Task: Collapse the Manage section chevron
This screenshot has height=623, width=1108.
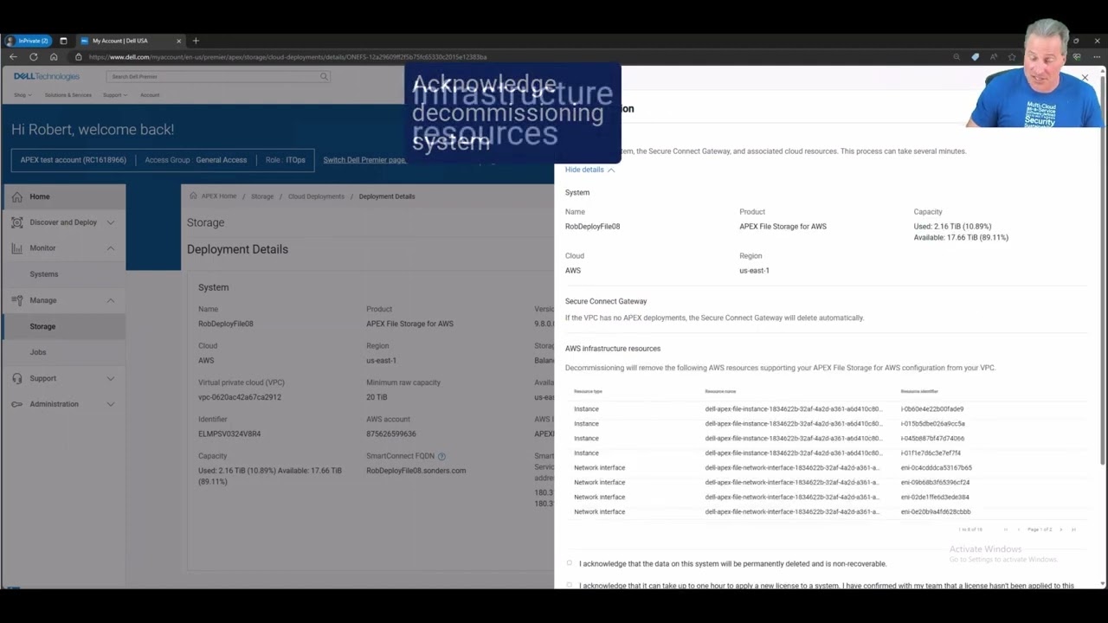Action: pyautogui.click(x=110, y=300)
